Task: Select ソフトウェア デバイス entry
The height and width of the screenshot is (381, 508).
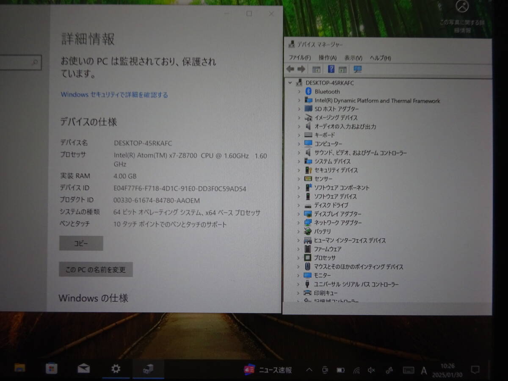Action: [x=335, y=196]
